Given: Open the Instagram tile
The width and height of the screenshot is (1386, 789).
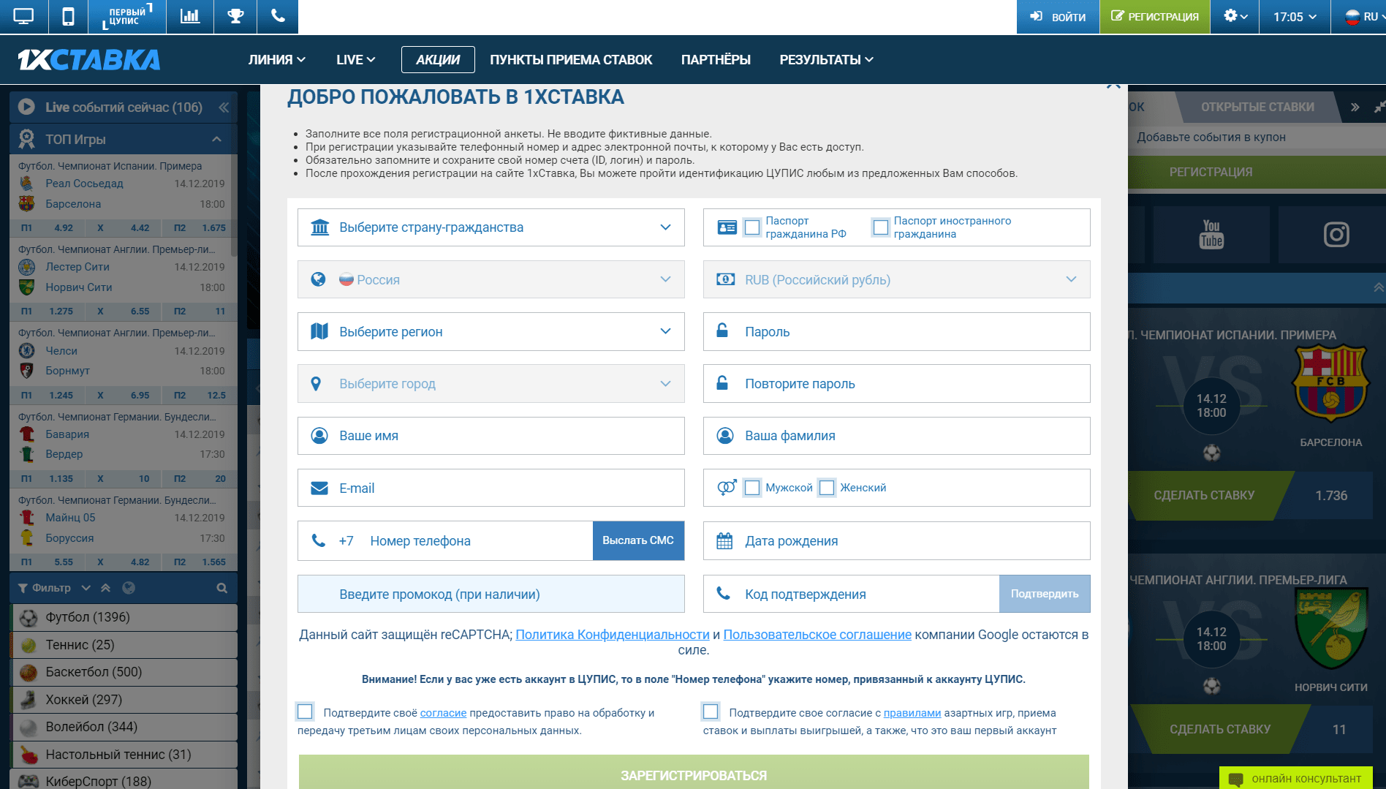Looking at the screenshot, I should 1336,235.
